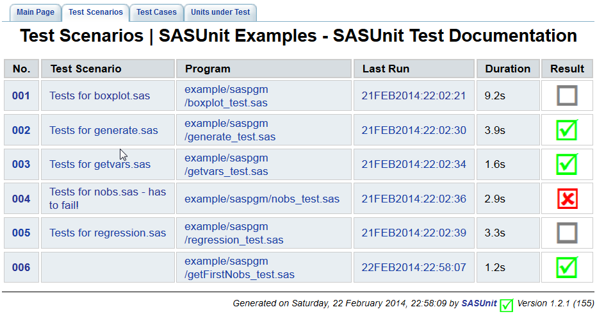The image size is (597, 314).
Task: Click green checkmark result for generate.sas
Action: pyautogui.click(x=567, y=130)
